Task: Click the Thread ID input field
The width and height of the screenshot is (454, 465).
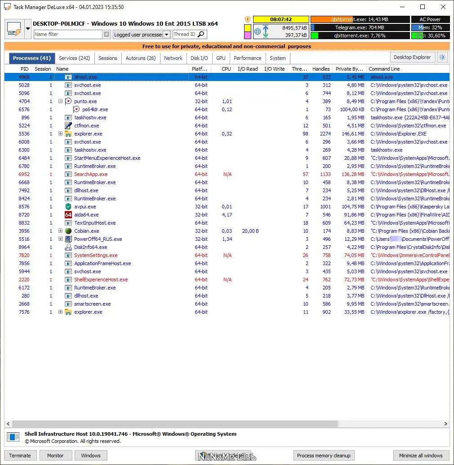Action: pyautogui.click(x=185, y=34)
